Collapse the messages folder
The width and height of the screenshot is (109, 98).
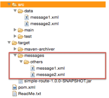pos(15,55)
